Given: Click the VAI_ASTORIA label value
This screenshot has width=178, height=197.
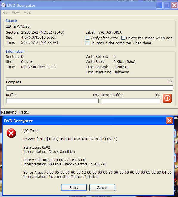Looking at the screenshot, I should 110,32.
